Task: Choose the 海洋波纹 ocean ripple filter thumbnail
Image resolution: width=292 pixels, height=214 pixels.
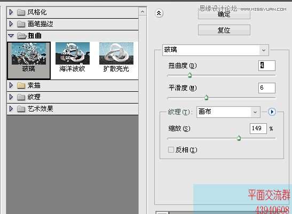Action: (x=73, y=57)
